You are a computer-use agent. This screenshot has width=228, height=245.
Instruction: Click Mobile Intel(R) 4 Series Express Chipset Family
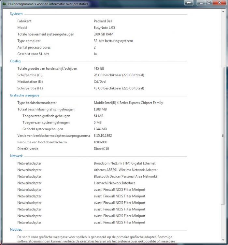tap(128, 103)
